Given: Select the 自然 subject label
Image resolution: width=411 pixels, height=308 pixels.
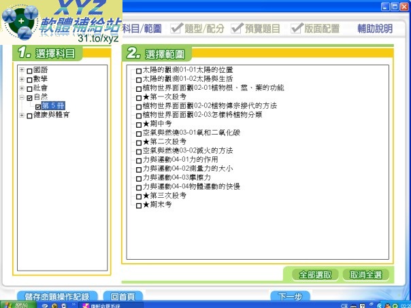Looking at the screenshot, I should pyautogui.click(x=41, y=97).
